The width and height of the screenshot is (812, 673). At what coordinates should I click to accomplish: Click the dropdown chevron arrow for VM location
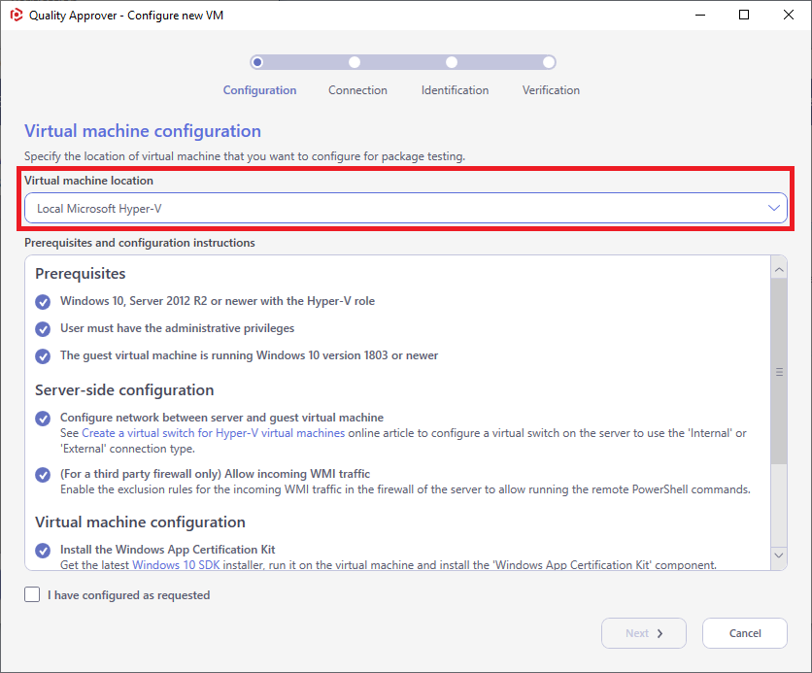pyautogui.click(x=774, y=208)
